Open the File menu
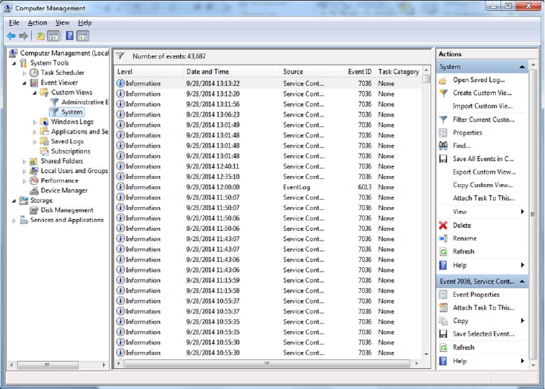545x389 pixels. point(14,22)
